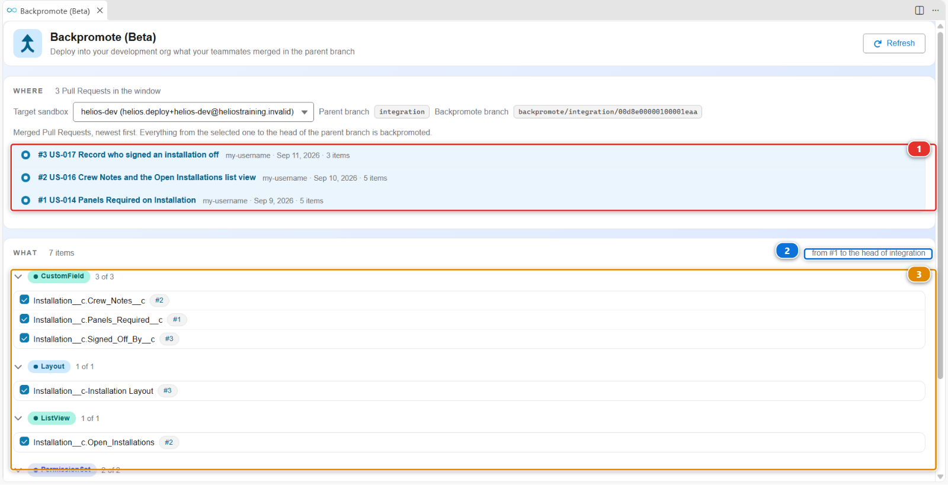Image resolution: width=948 pixels, height=485 pixels.
Task: Open the #3 US-017 Record who signed link
Action: (x=129, y=155)
